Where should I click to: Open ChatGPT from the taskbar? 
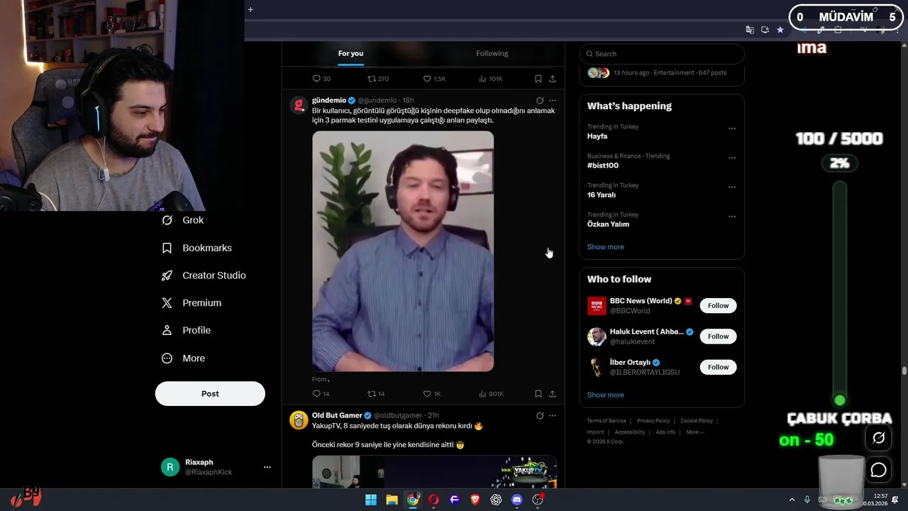tap(496, 500)
